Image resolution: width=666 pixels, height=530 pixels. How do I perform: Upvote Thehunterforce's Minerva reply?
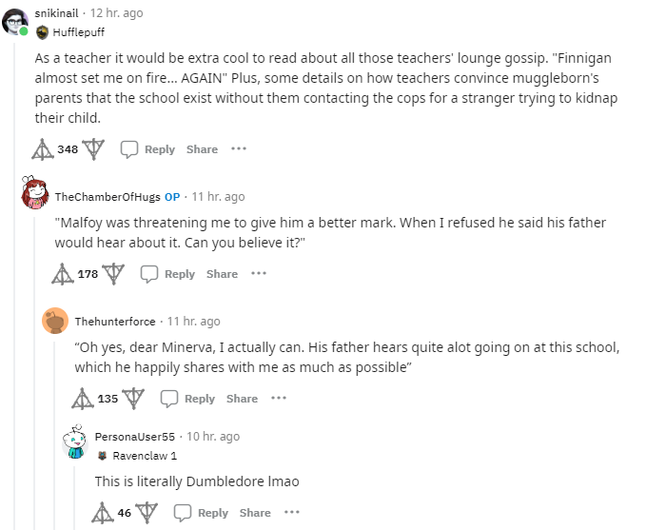tap(83, 399)
